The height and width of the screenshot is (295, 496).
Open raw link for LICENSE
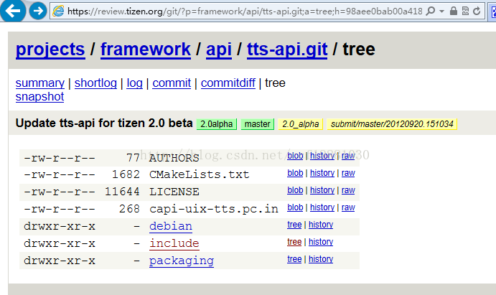click(348, 190)
